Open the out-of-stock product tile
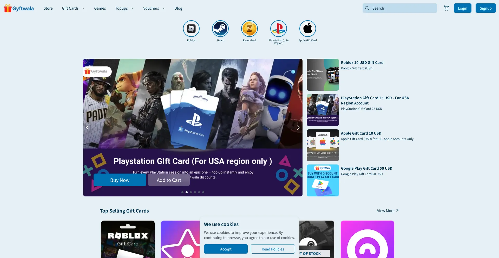499x258 pixels. tap(317, 239)
